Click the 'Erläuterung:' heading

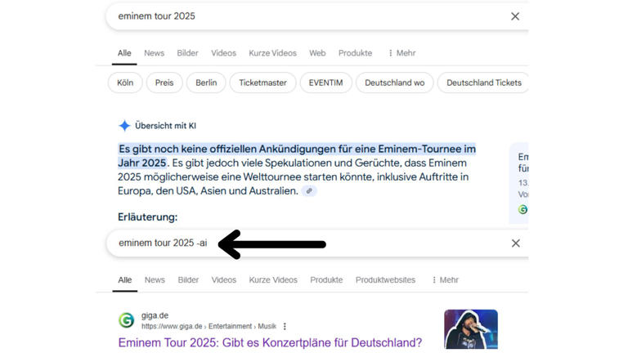pos(147,217)
